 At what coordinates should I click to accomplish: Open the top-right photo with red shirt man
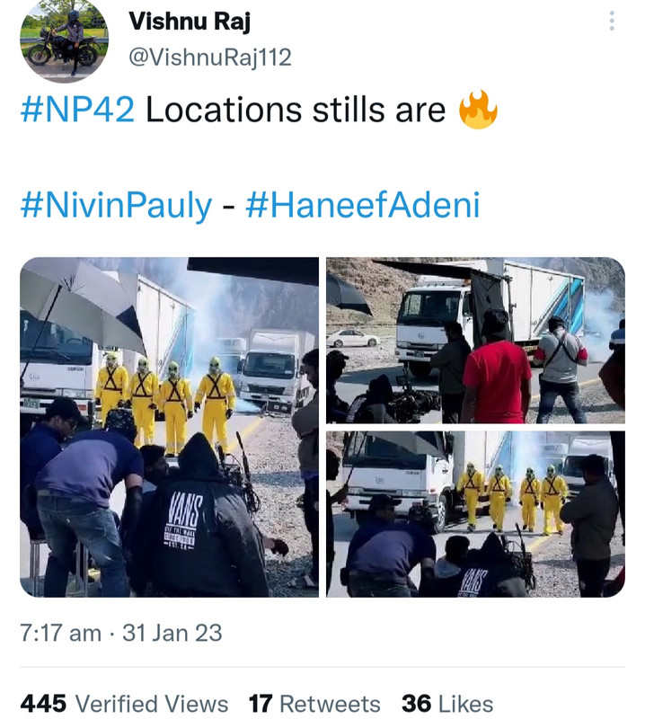475,341
